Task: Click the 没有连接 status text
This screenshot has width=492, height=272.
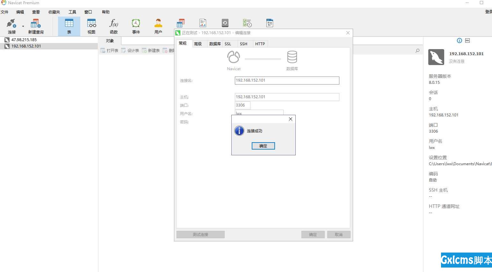Action: tap(457, 61)
